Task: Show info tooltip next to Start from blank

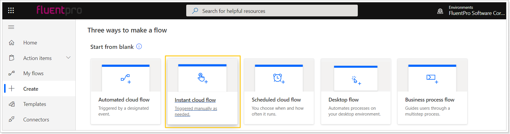Action: coord(139,47)
